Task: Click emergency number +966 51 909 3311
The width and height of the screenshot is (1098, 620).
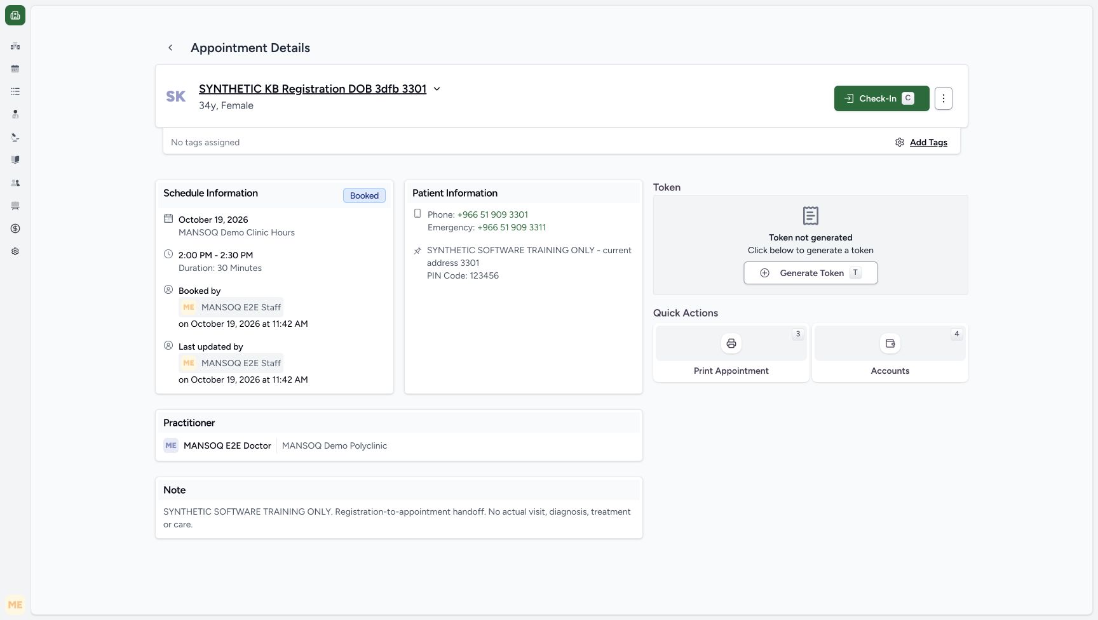Action: [512, 227]
